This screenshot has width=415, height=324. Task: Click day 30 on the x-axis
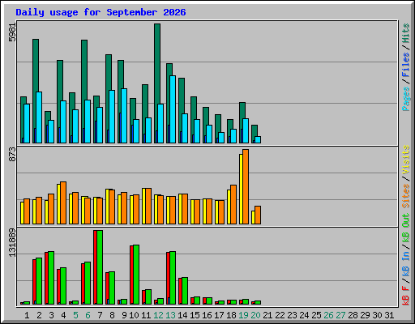tap(377, 315)
